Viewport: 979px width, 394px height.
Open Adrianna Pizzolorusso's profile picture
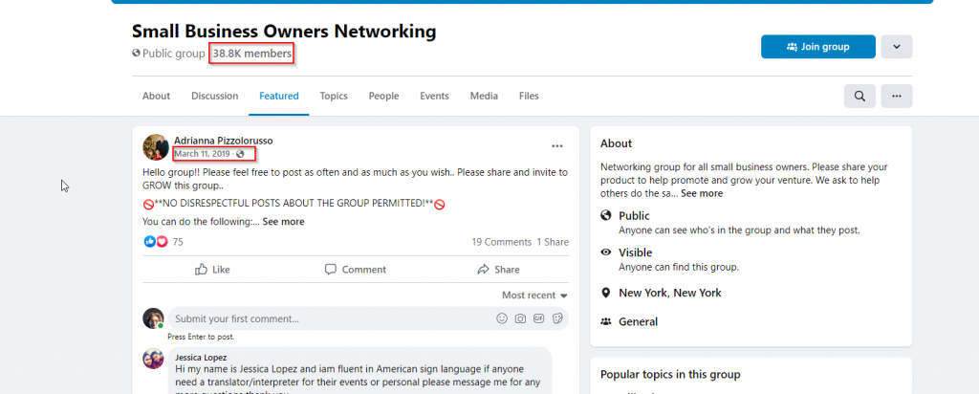pos(156,146)
